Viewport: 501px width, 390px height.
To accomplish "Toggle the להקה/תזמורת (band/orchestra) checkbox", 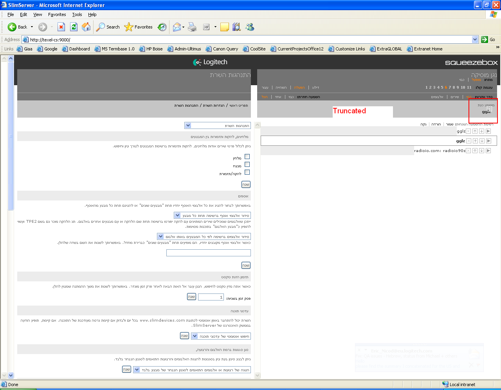I will (247, 172).
